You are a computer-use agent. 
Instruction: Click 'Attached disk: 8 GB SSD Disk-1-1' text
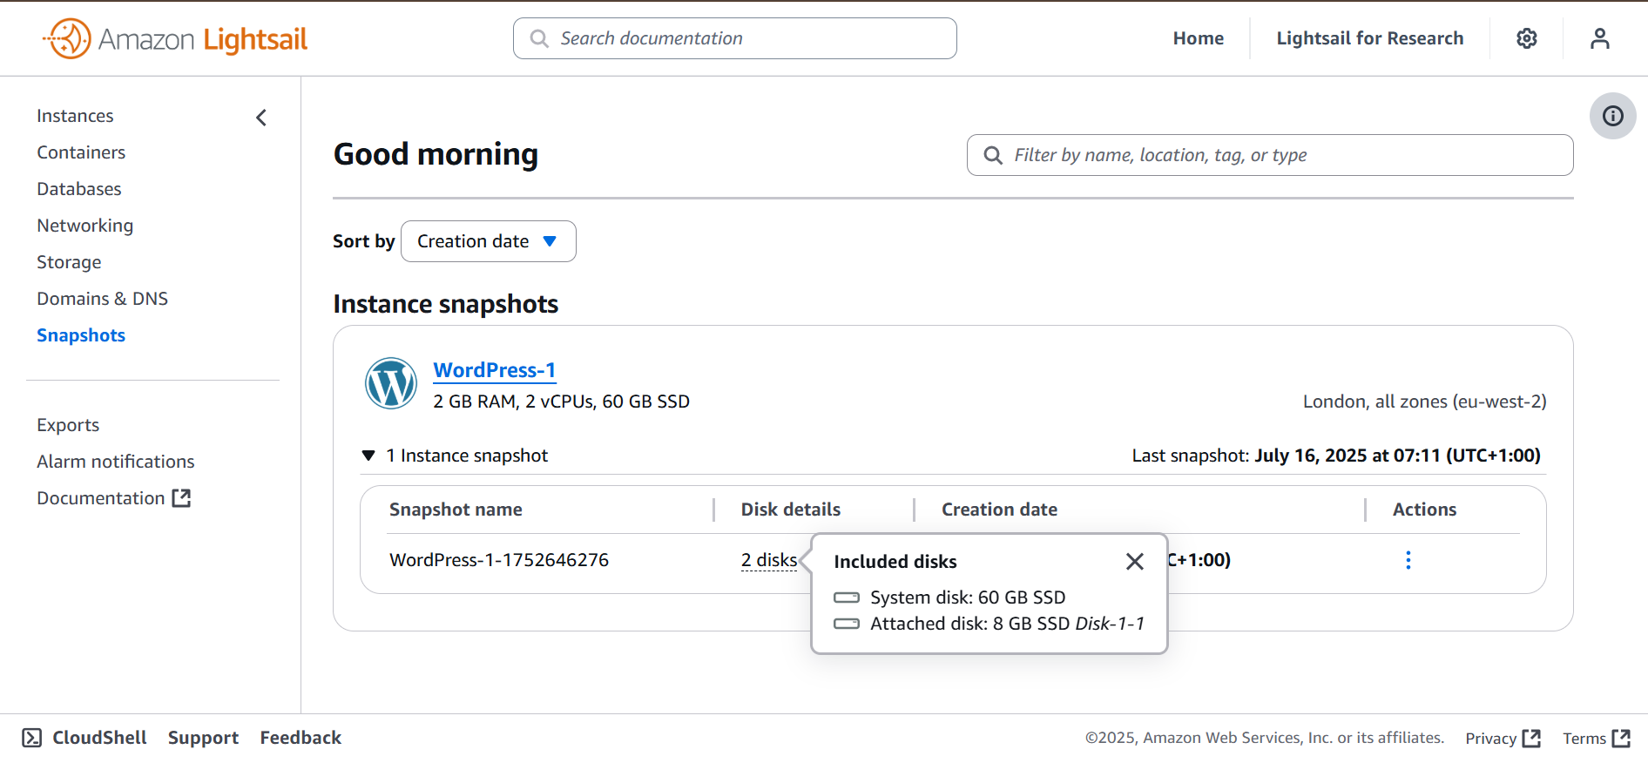coord(1007,624)
